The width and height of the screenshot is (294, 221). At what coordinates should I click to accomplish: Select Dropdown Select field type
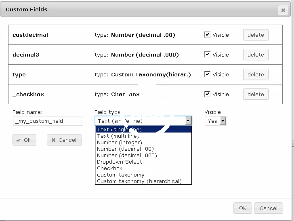120,162
